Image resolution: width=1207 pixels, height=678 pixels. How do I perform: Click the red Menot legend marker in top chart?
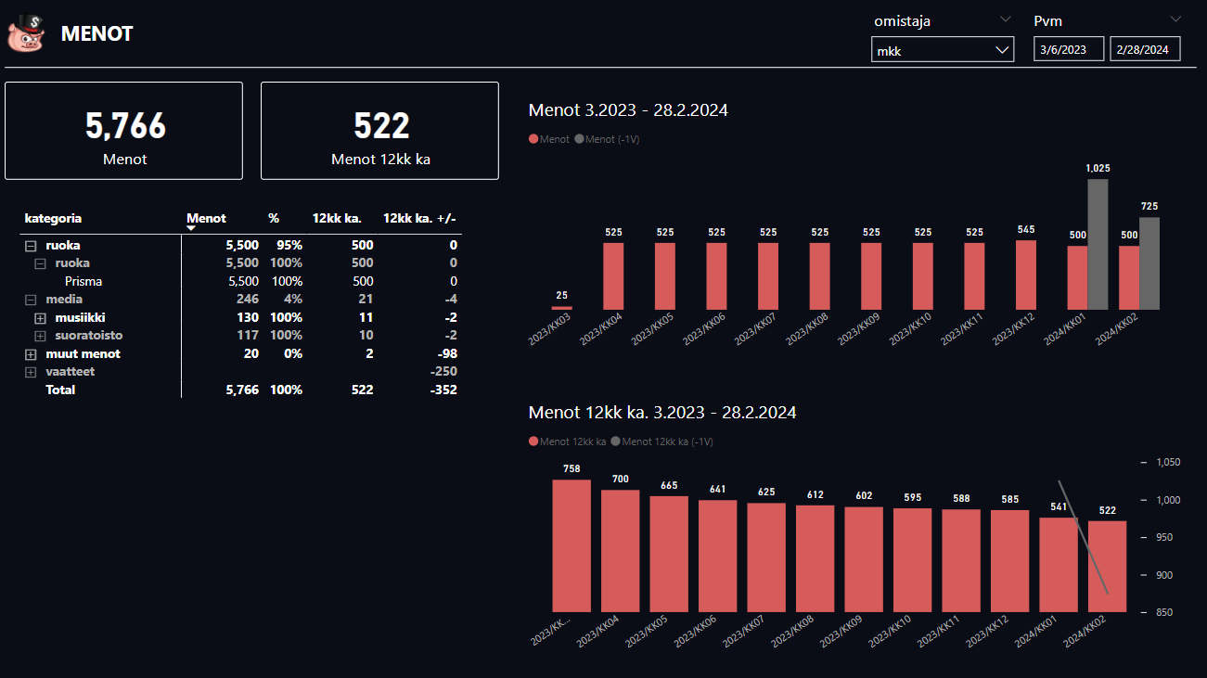pos(533,139)
